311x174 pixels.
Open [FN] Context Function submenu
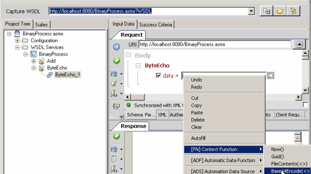[x=224, y=149]
